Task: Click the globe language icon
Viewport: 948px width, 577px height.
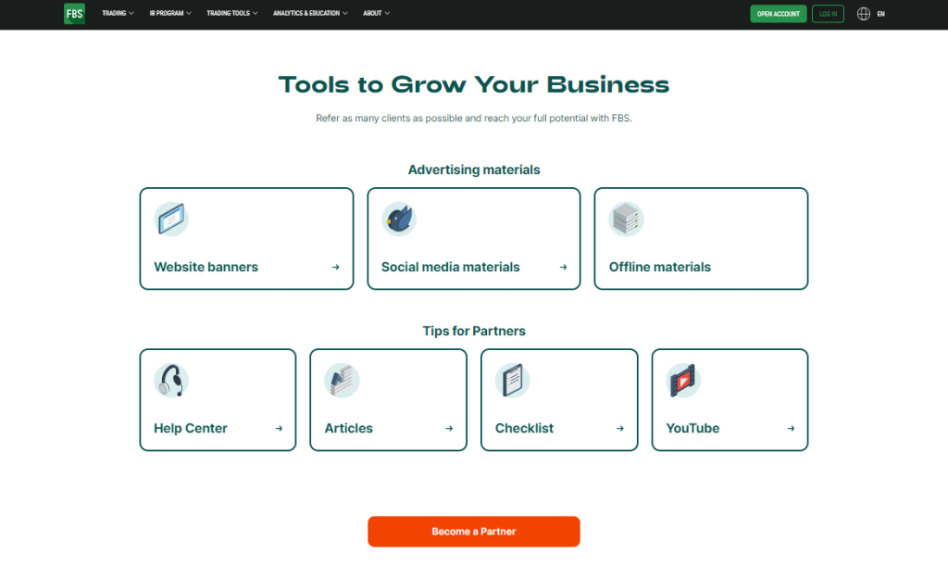Action: tap(864, 14)
